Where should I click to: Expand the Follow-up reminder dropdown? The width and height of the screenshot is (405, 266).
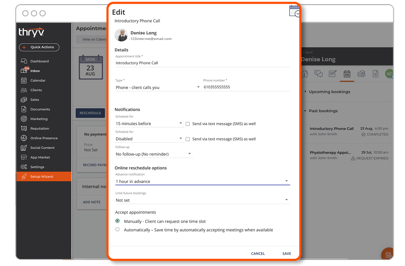(x=154, y=154)
